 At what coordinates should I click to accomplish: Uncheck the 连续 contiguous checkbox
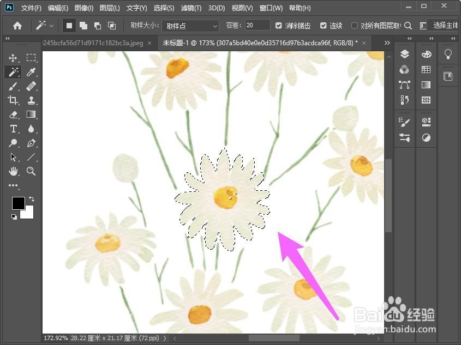(x=323, y=26)
